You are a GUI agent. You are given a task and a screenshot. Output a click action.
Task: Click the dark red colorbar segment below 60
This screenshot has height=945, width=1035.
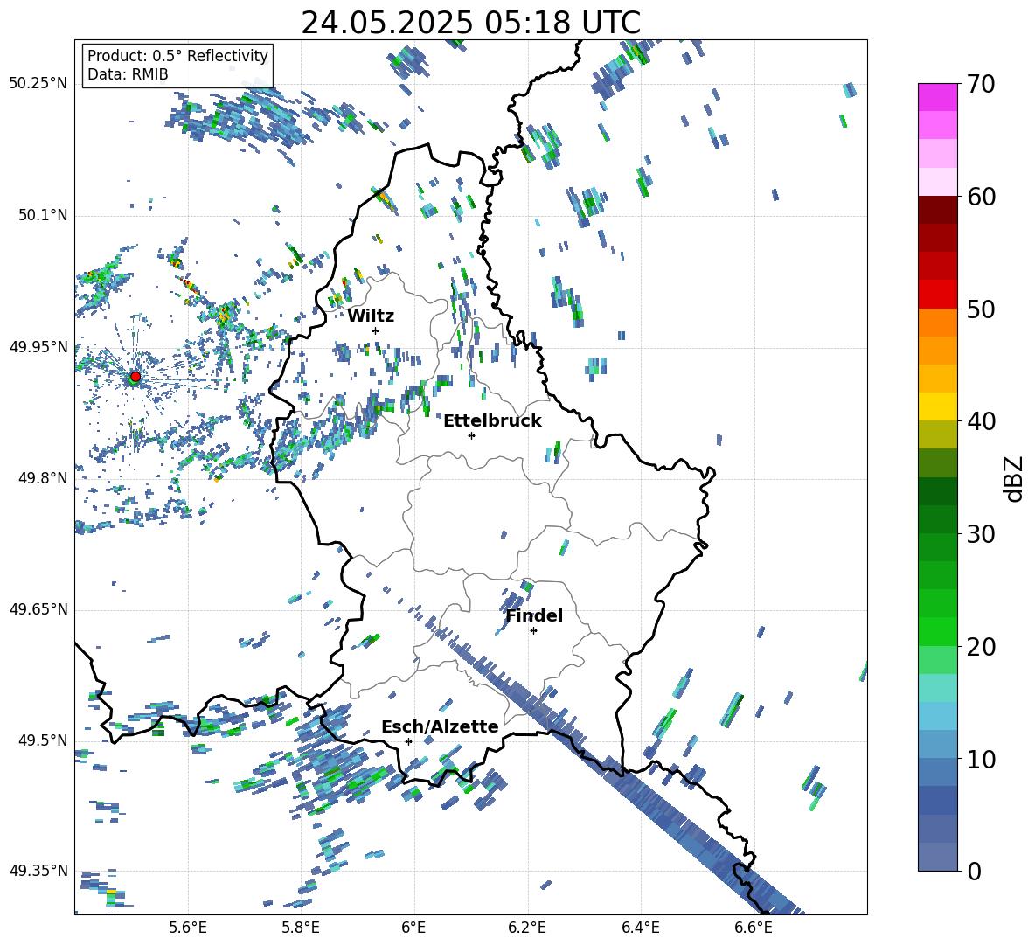[x=937, y=210]
